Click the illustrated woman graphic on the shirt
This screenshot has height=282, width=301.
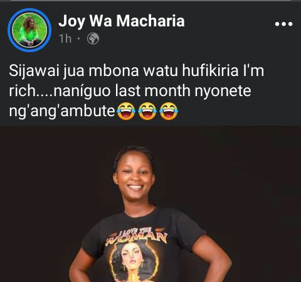pos(134,262)
